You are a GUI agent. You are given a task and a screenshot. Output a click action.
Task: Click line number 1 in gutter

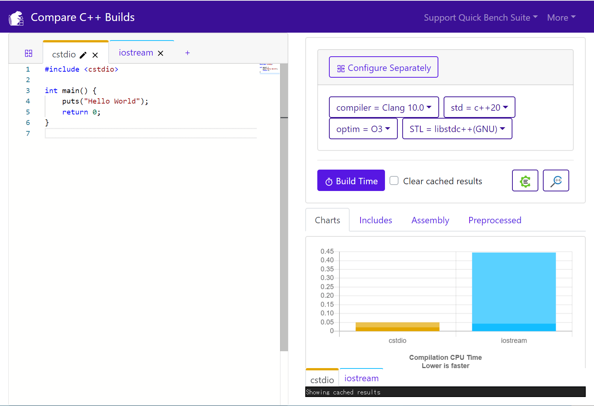pyautogui.click(x=28, y=69)
